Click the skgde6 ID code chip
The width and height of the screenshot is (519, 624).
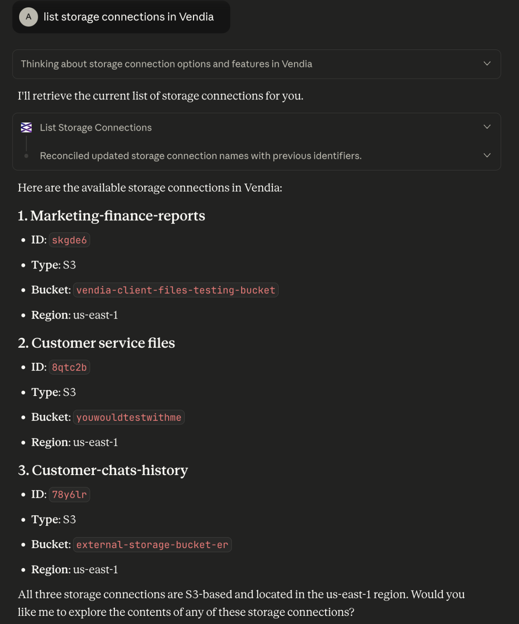[x=69, y=240]
